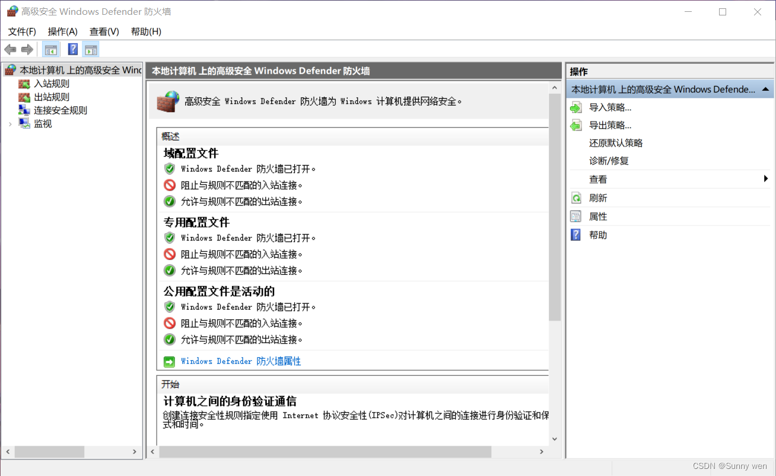The image size is (776, 476).
Task: Click the forward navigation arrow icon
Action: coord(27,49)
